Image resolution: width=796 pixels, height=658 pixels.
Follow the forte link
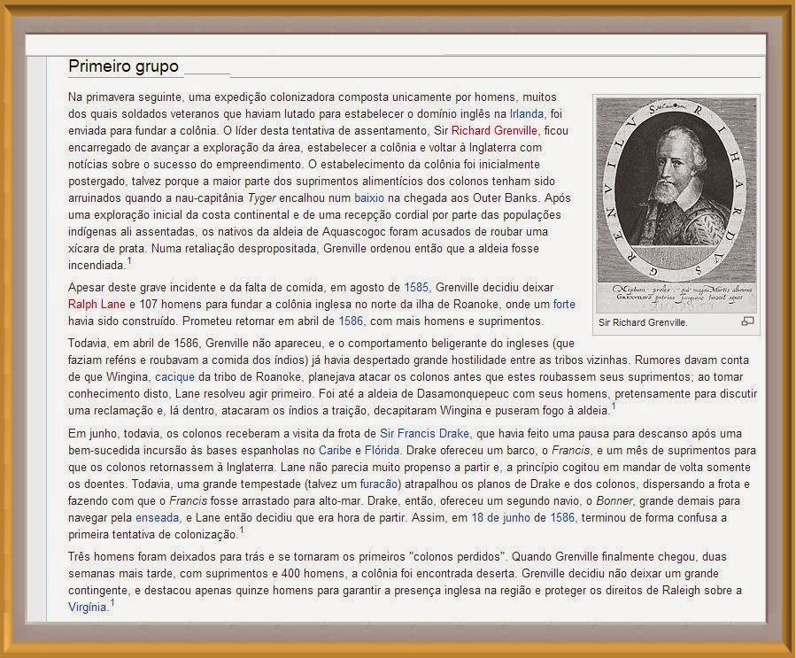coord(564,304)
